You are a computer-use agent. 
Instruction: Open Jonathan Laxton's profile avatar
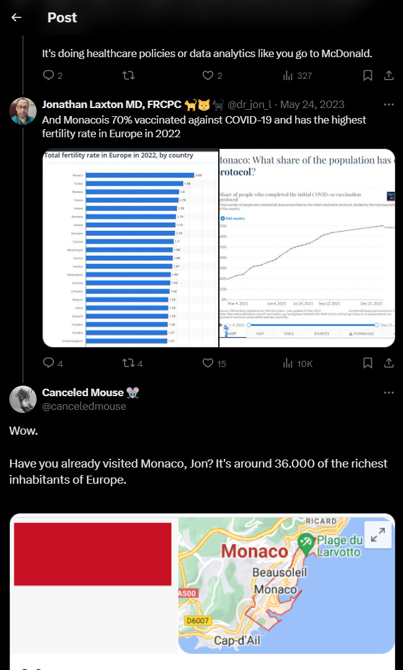tap(23, 111)
